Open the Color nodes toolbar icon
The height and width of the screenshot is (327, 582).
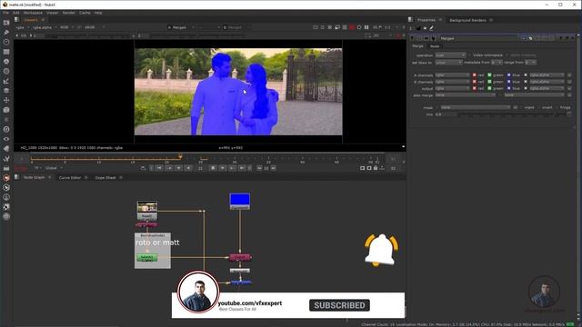pos(6,62)
